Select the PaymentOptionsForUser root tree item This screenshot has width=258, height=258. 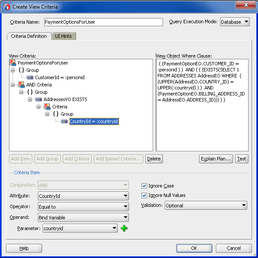tap(43, 63)
